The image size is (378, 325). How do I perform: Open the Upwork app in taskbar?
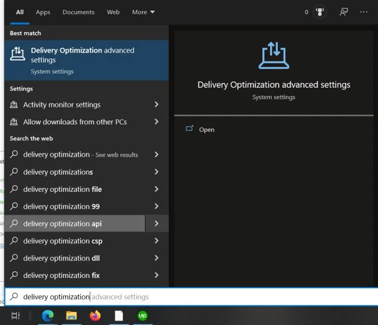pos(142,316)
